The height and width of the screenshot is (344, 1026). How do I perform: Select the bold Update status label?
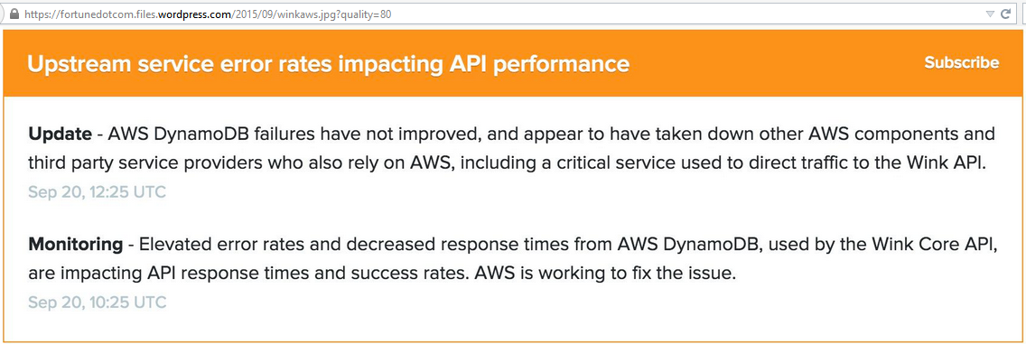coord(60,135)
